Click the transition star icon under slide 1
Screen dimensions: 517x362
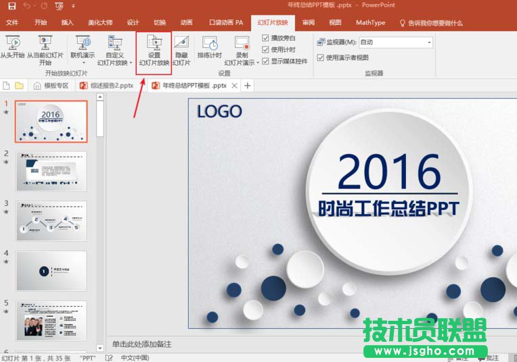tap(6, 112)
